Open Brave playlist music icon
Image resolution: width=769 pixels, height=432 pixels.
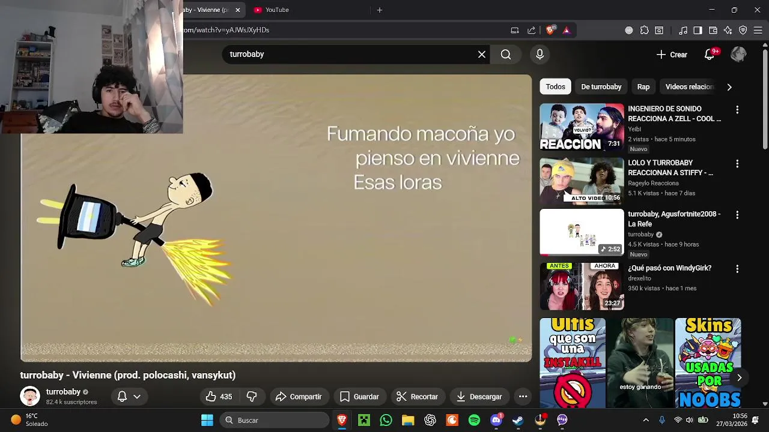pos(683,31)
